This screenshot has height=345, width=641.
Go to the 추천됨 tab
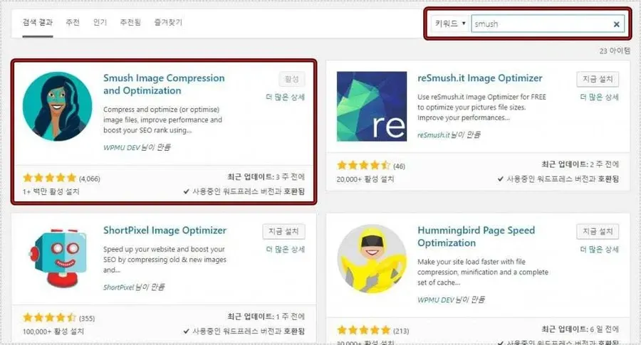pyautogui.click(x=130, y=23)
